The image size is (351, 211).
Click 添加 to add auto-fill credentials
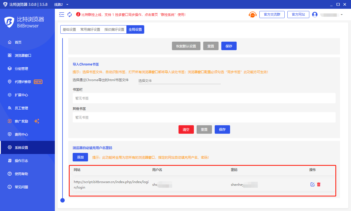(80, 157)
